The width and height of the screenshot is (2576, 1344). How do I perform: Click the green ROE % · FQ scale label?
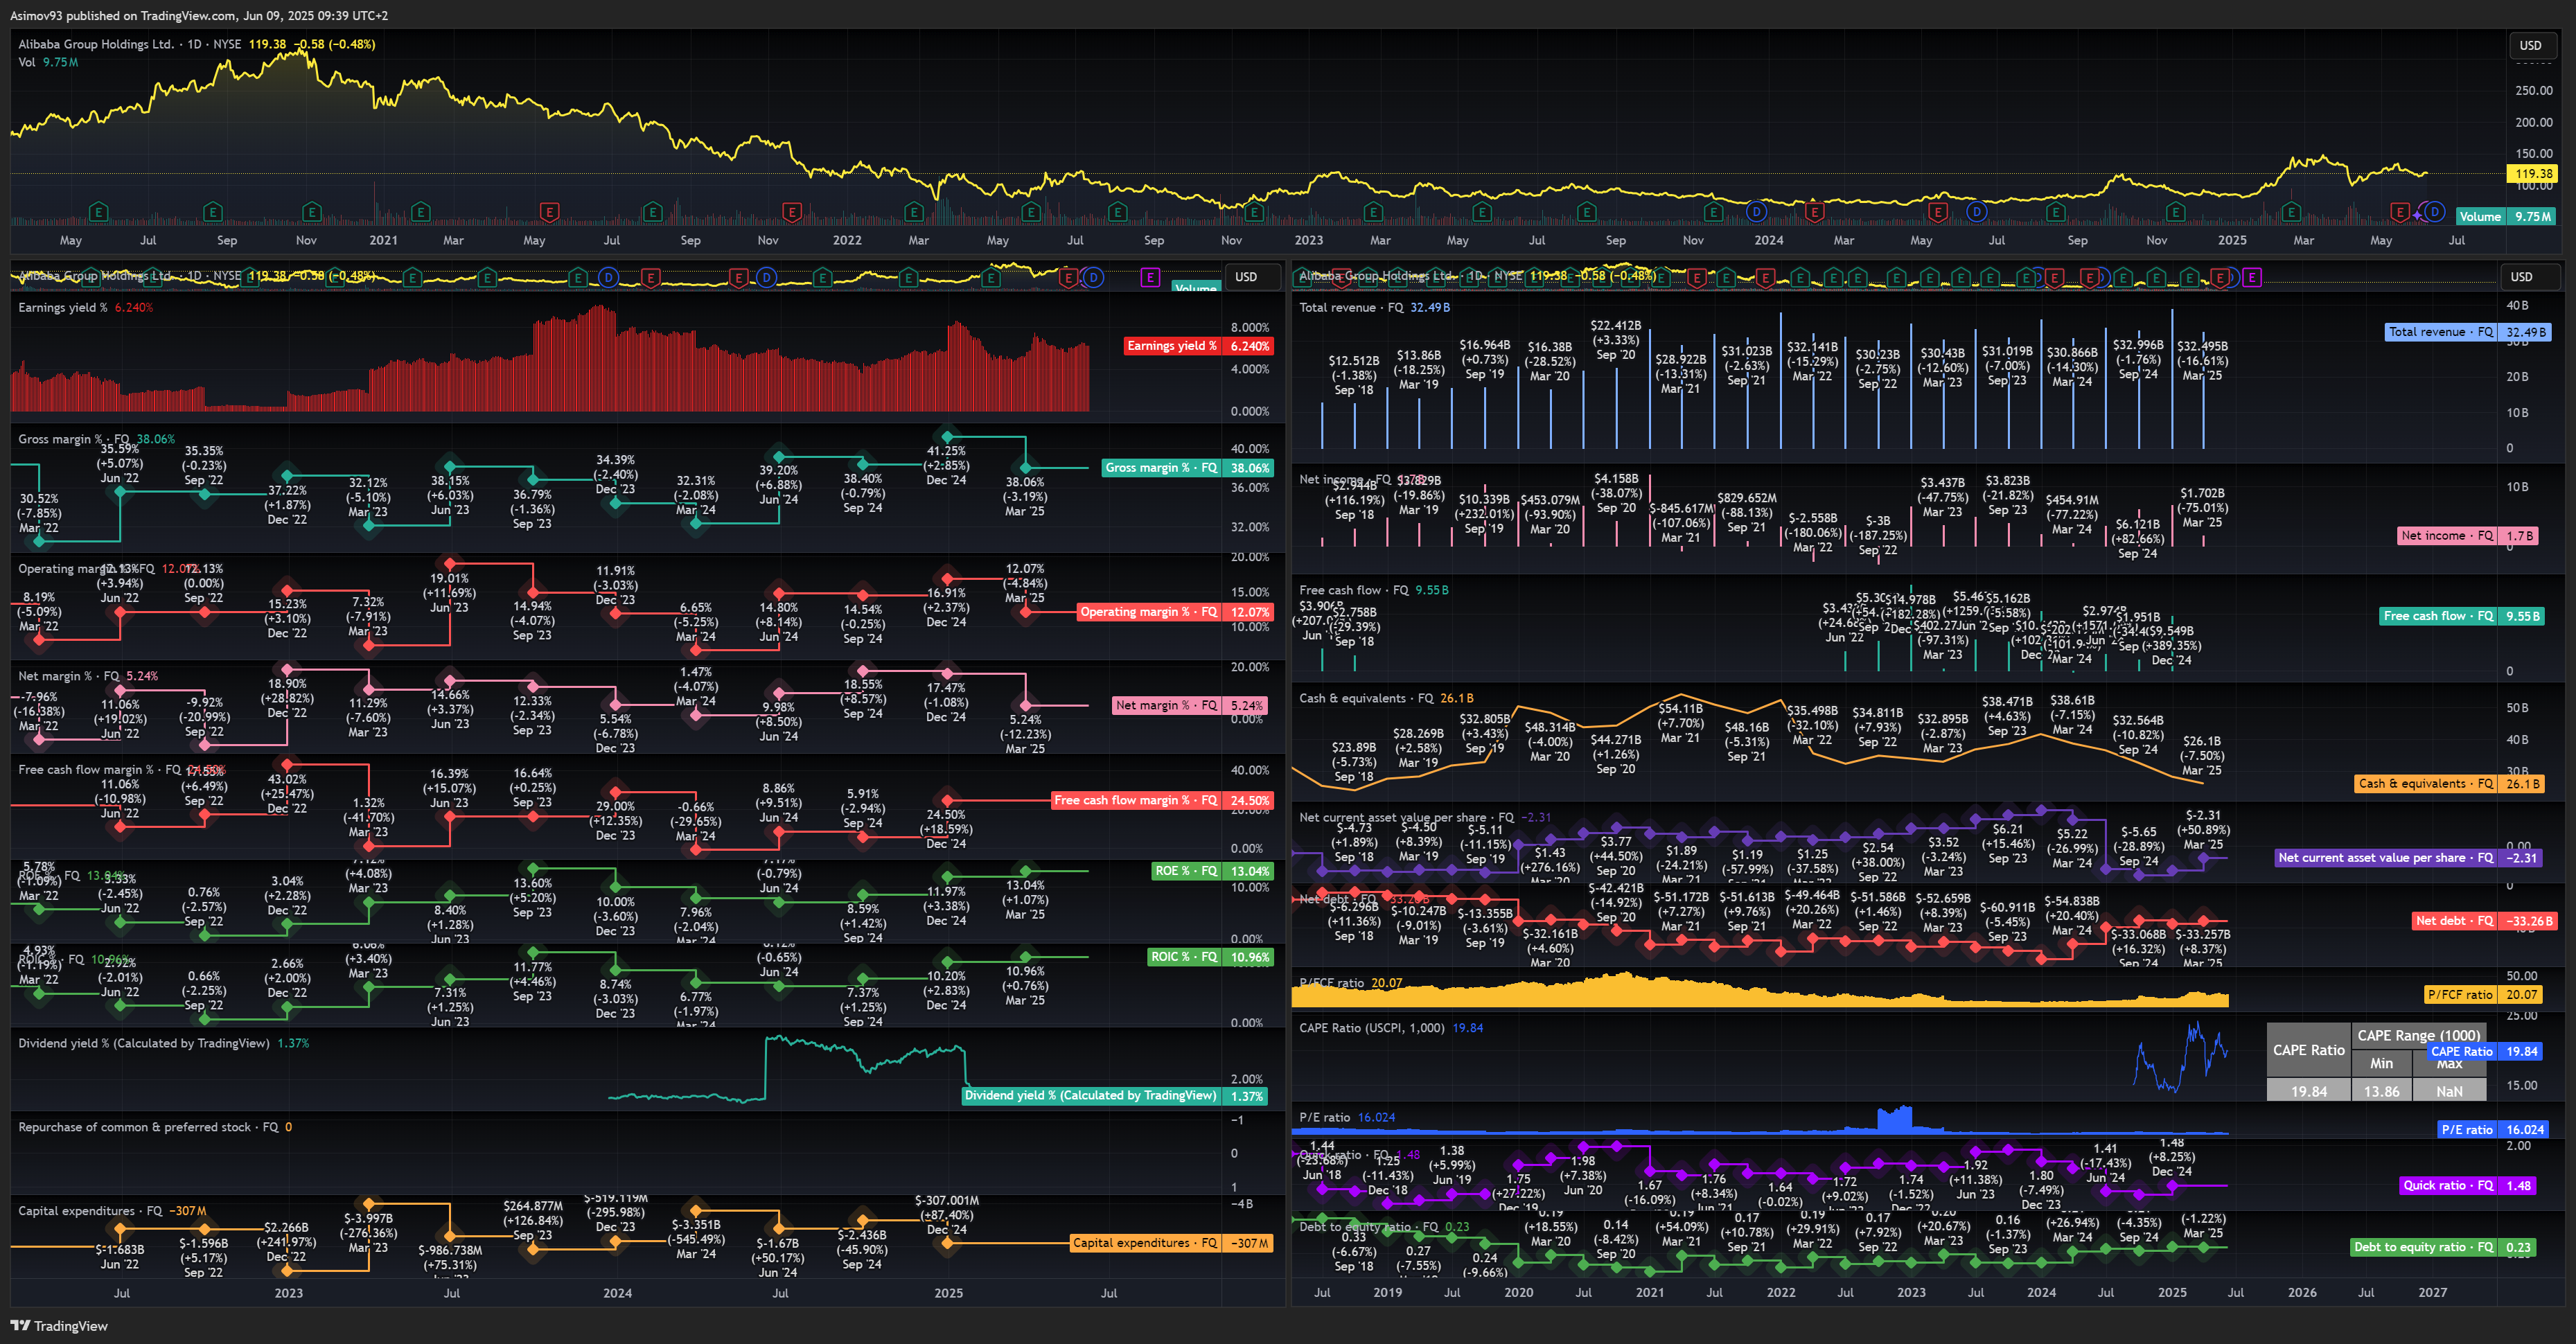[x=1212, y=871]
